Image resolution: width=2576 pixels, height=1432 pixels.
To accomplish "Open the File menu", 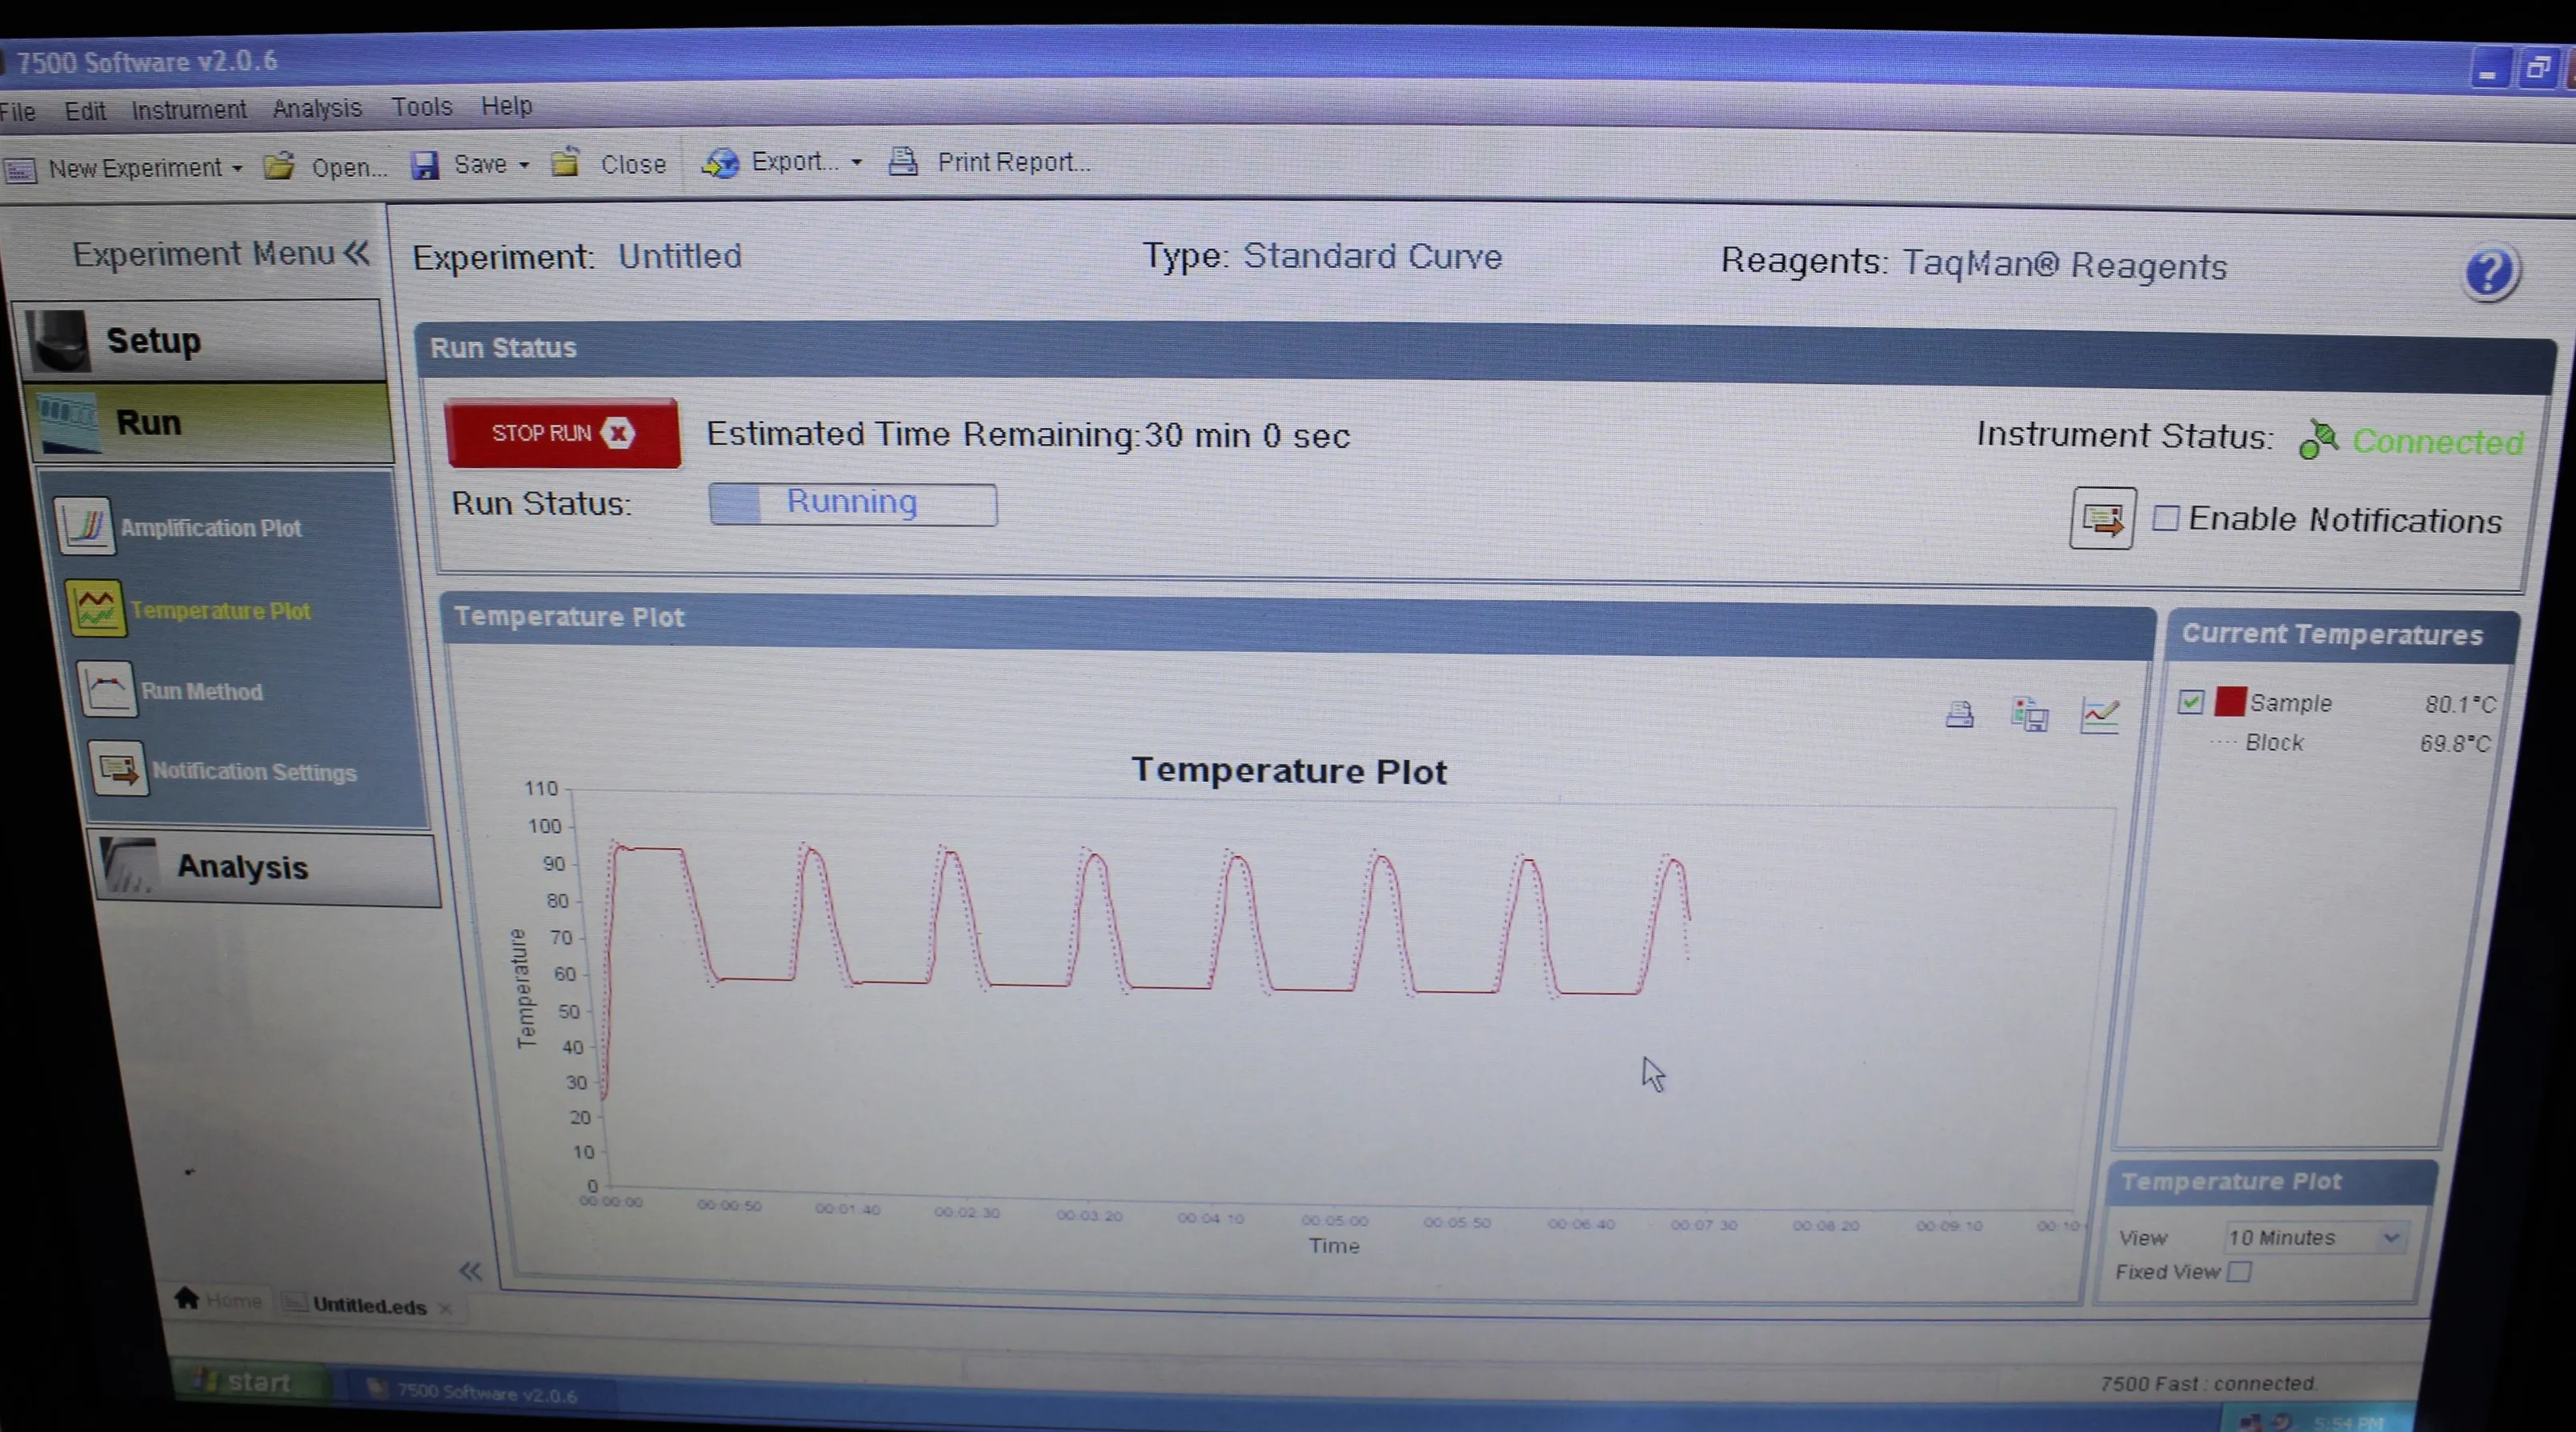I will [x=17, y=111].
